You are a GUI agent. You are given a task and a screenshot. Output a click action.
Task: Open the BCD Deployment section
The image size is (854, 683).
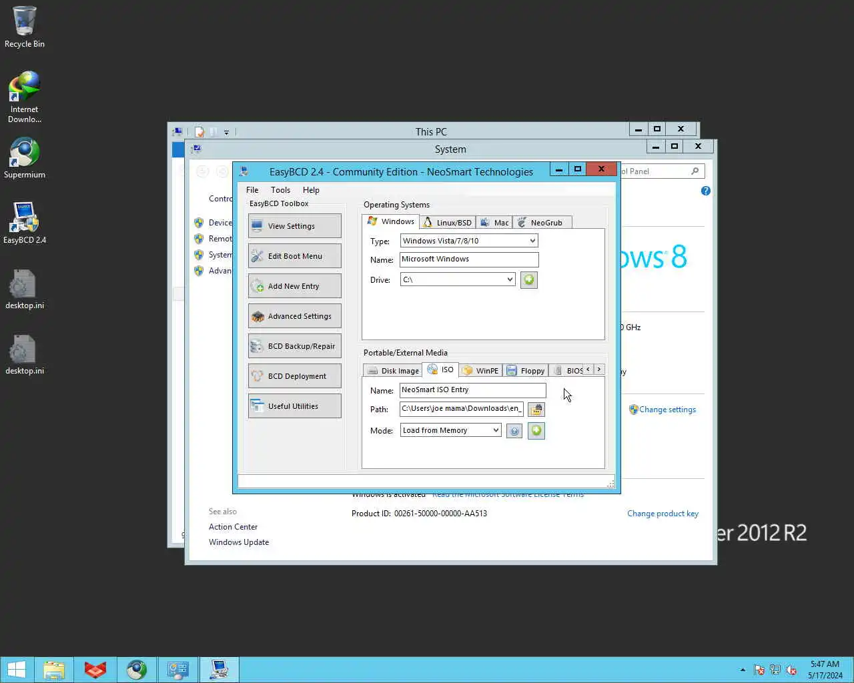[294, 376]
